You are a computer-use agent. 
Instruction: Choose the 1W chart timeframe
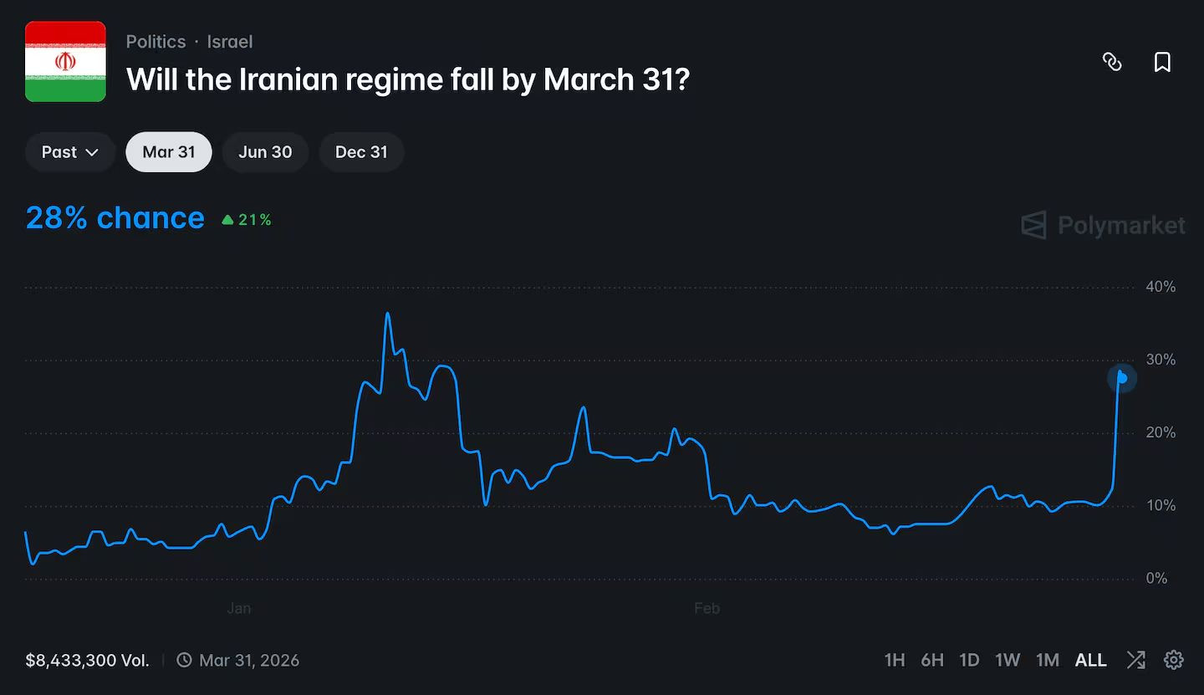[x=1008, y=660]
